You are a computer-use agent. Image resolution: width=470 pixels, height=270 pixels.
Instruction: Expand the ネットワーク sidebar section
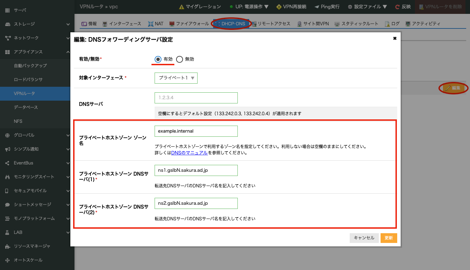pos(68,38)
